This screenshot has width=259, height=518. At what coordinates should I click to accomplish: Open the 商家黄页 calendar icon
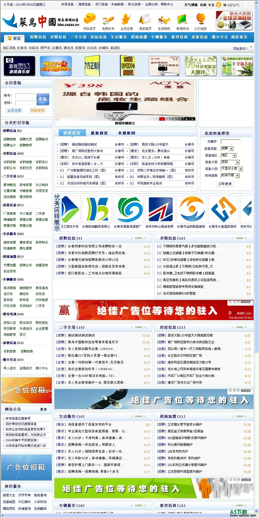point(145,20)
